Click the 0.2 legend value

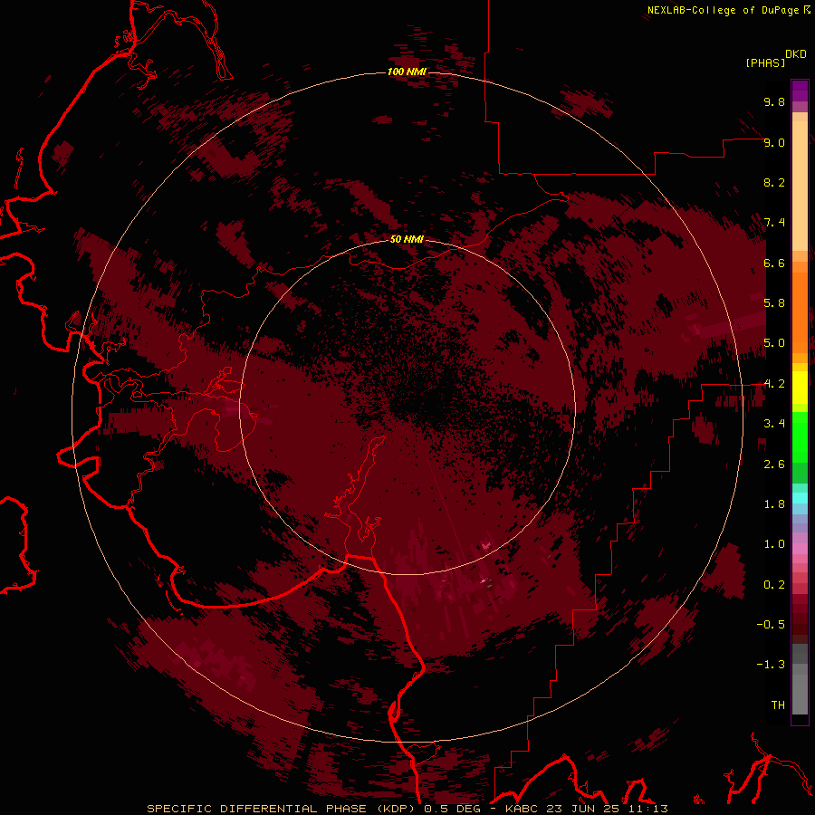click(x=774, y=585)
